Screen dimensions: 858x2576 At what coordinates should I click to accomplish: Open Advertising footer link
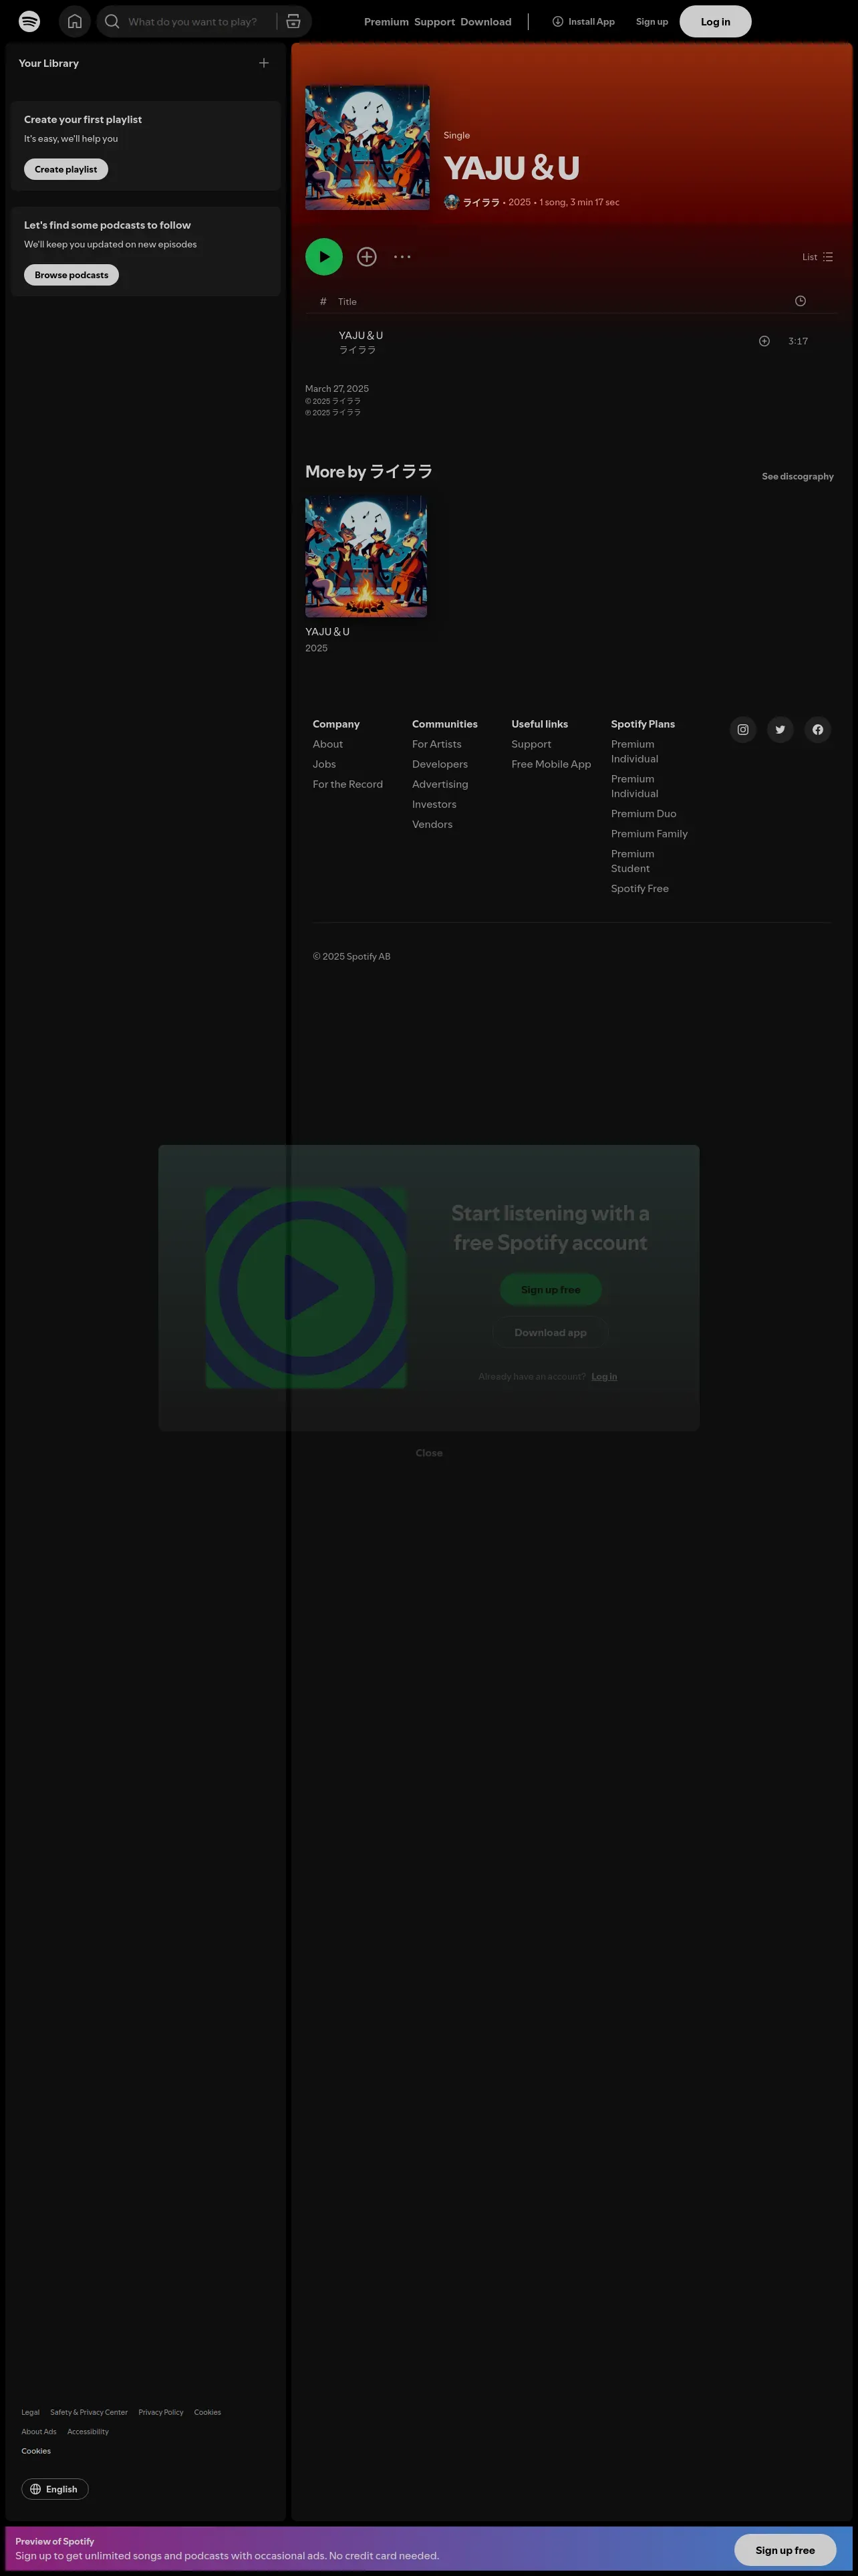440,784
